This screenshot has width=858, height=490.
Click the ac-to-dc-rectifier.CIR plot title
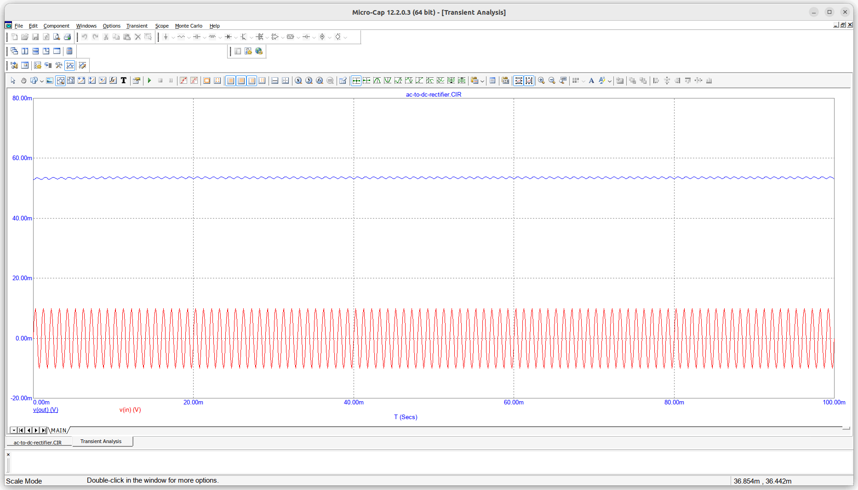(x=434, y=94)
